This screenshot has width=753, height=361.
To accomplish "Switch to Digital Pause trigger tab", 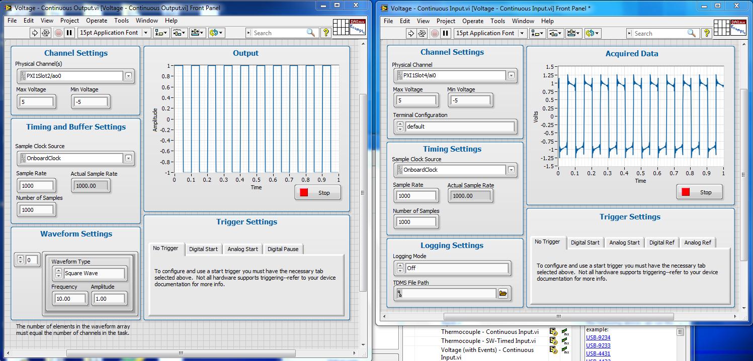I will 283,249.
